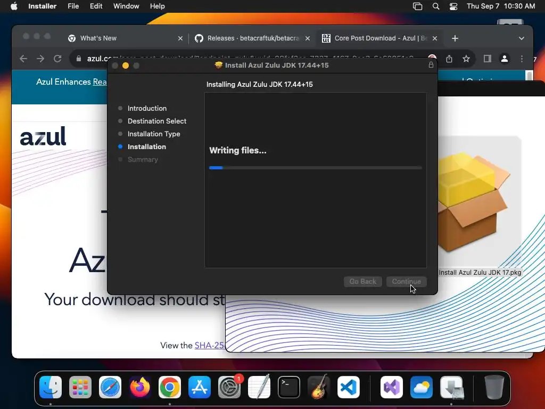This screenshot has height=409, width=545.
Task: Open Safari from the Dock
Action: point(110,387)
